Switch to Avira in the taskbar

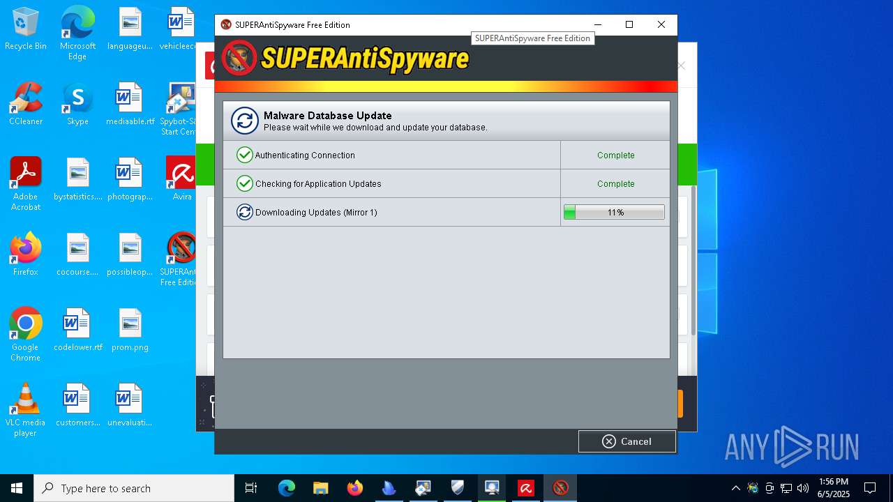click(x=526, y=488)
